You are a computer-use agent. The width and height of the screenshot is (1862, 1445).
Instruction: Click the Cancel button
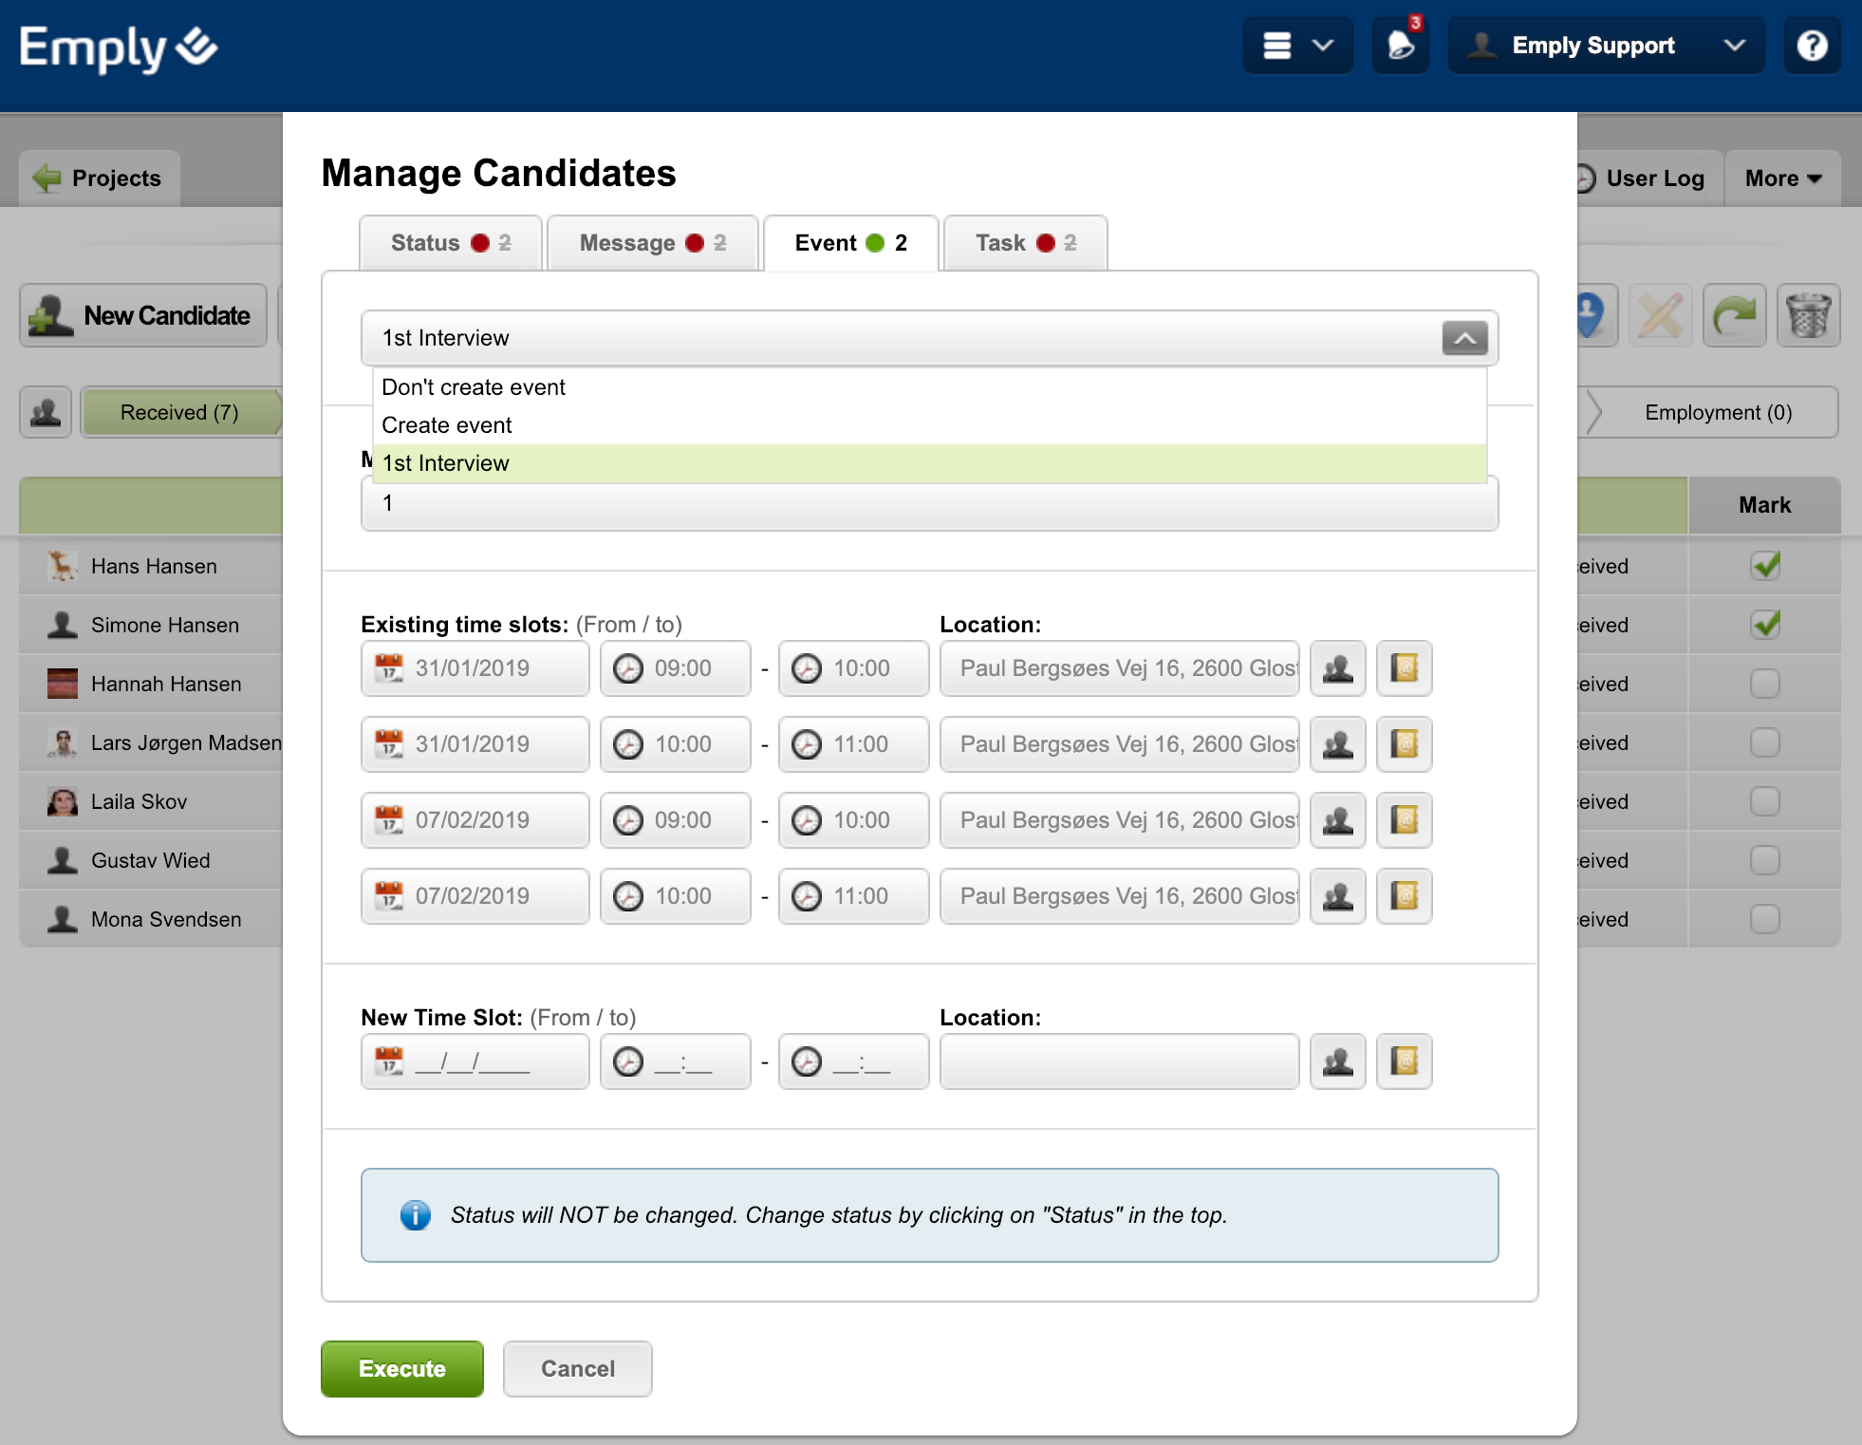point(577,1369)
